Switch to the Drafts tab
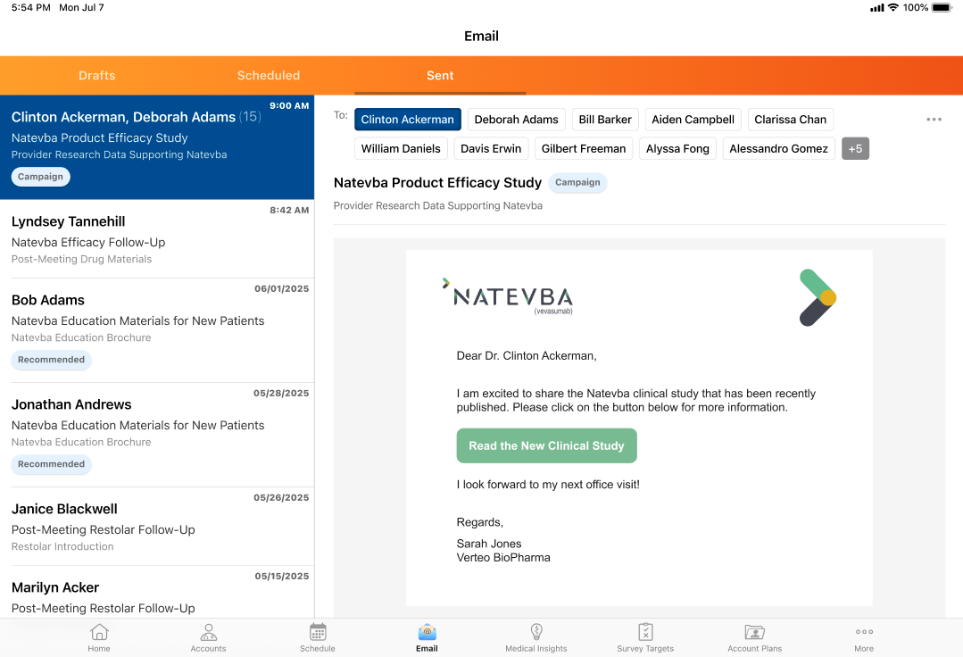The height and width of the screenshot is (657, 963). [x=96, y=76]
